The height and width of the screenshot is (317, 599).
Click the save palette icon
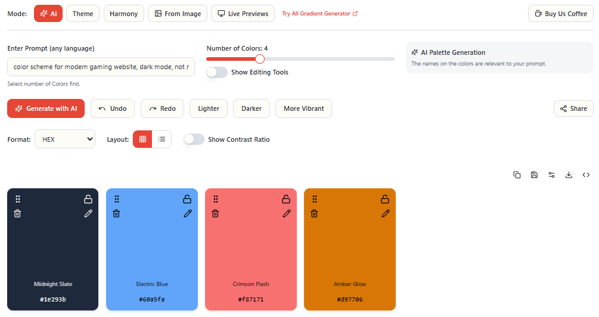[534, 175]
